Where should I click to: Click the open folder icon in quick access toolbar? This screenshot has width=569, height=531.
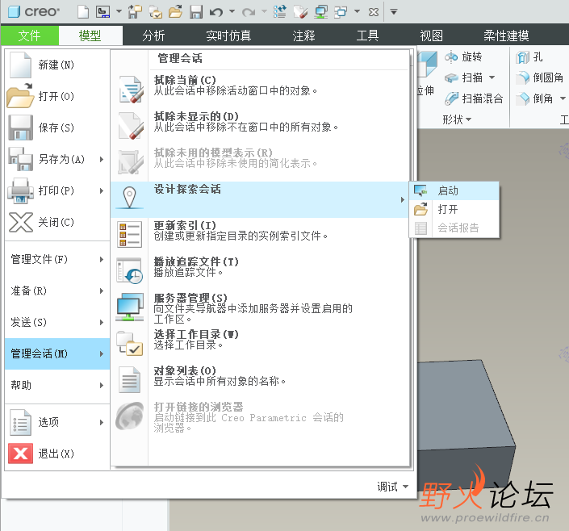176,12
